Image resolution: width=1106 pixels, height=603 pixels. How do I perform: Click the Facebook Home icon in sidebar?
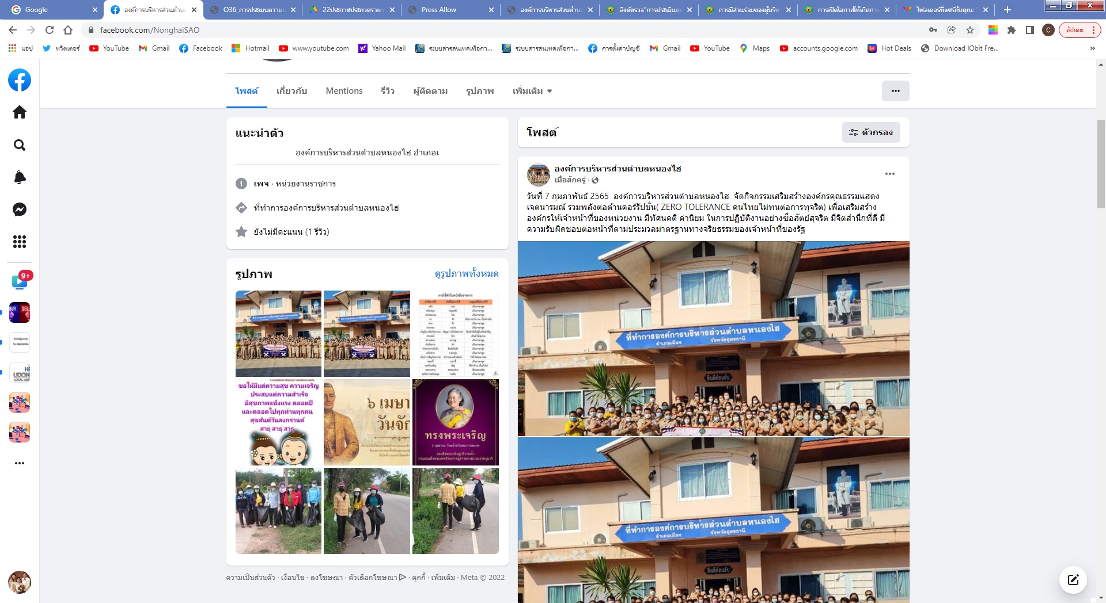20,112
